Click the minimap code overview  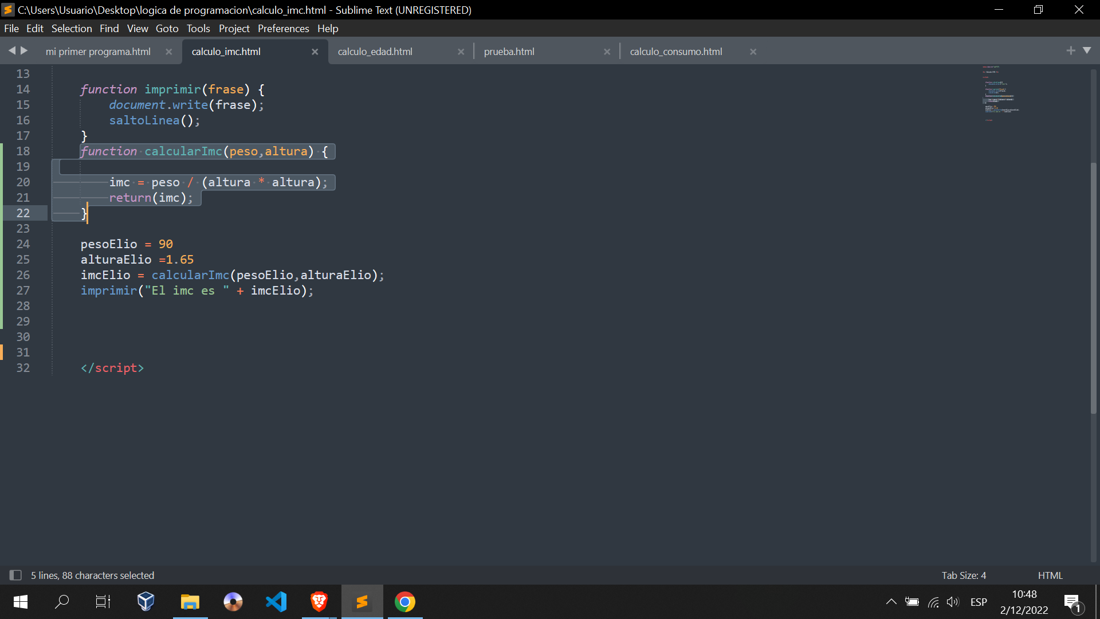click(x=1001, y=93)
